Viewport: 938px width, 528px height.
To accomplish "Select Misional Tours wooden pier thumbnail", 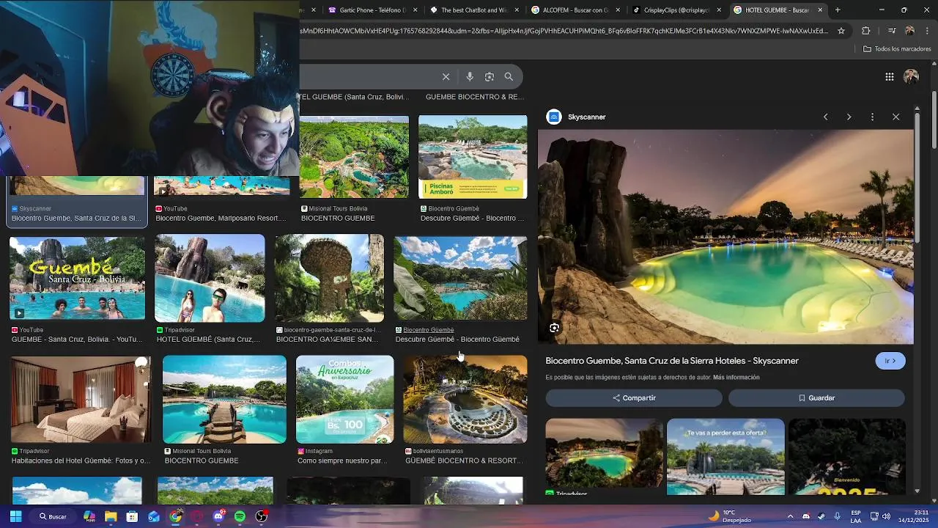I will (x=224, y=400).
